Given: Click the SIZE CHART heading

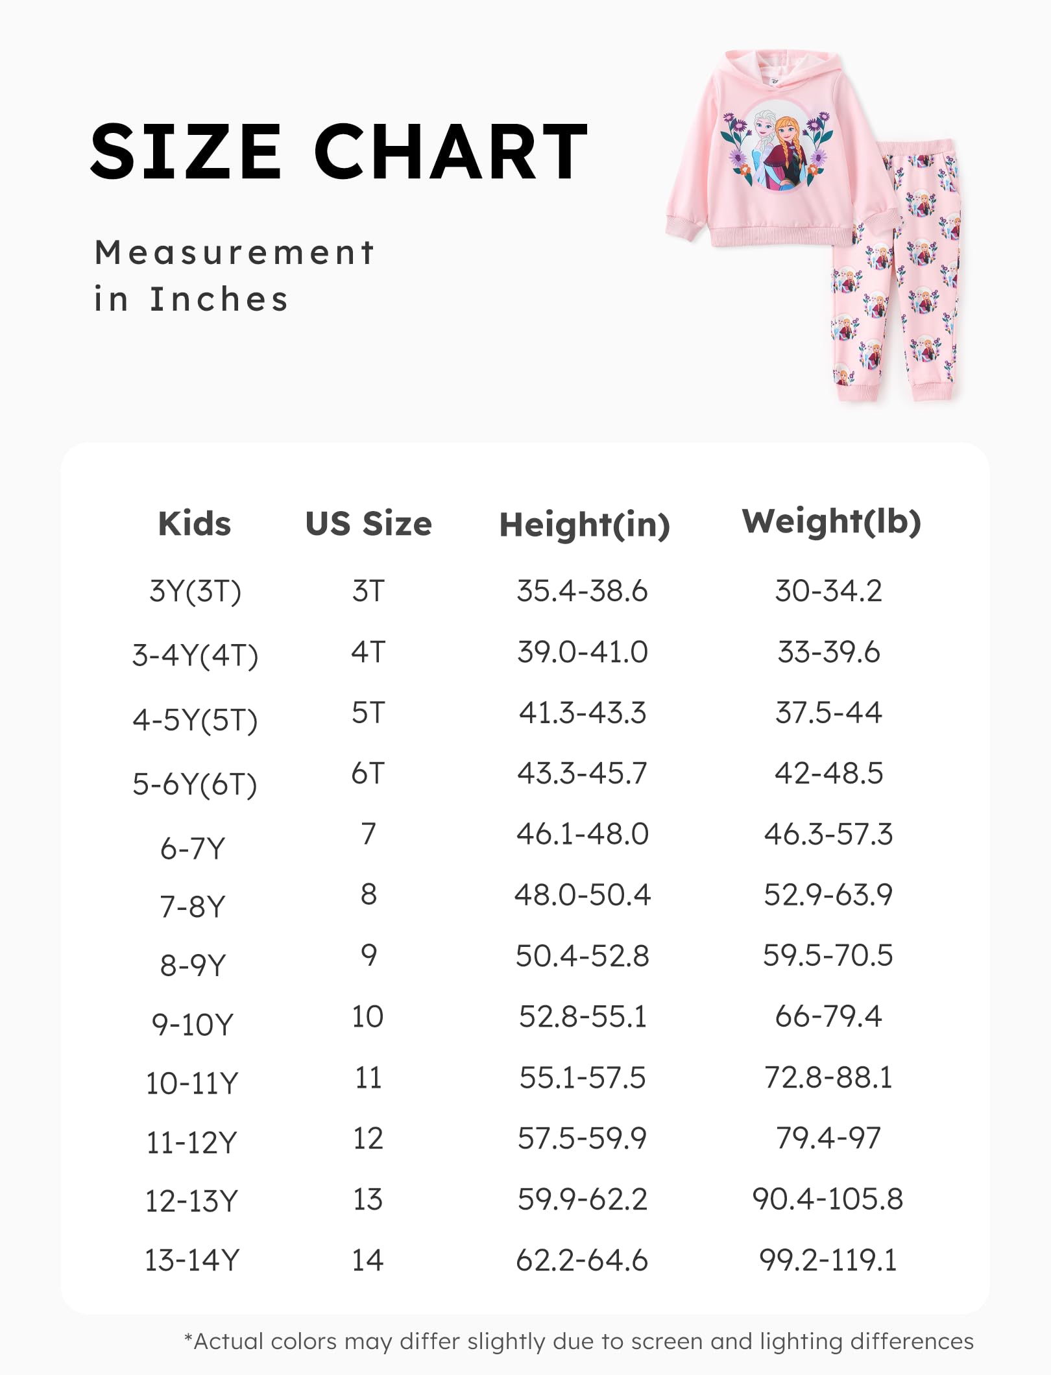Looking at the screenshot, I should tap(339, 151).
